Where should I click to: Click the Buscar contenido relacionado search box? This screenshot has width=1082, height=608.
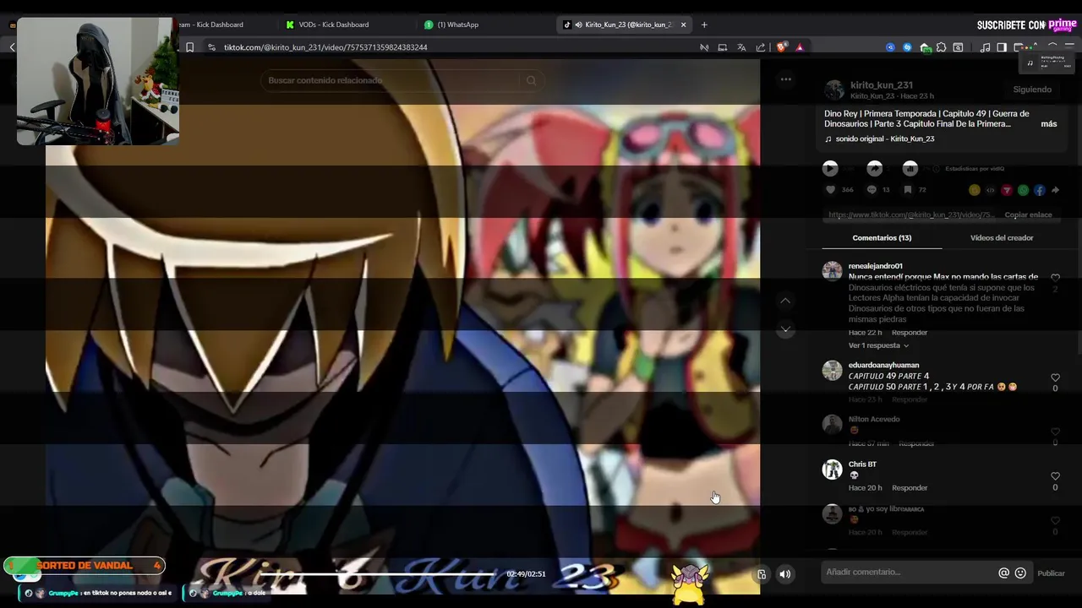pyautogui.click(x=393, y=80)
